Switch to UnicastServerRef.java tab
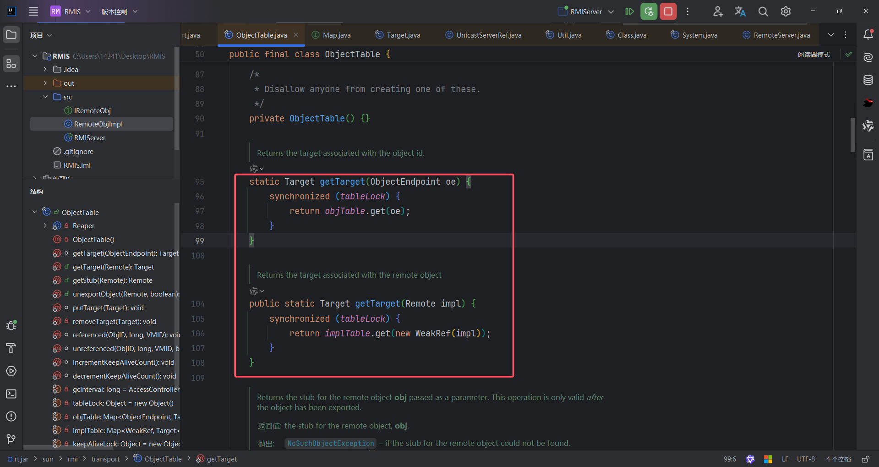 click(x=483, y=35)
